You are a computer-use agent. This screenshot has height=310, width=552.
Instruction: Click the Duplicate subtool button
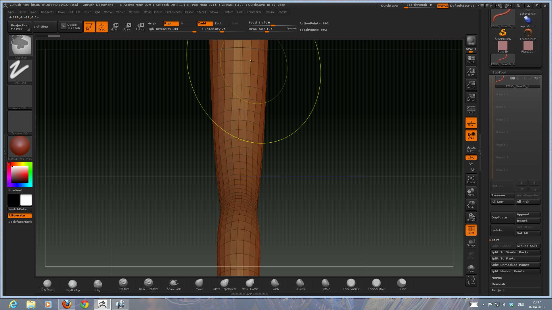pyautogui.click(x=502, y=217)
